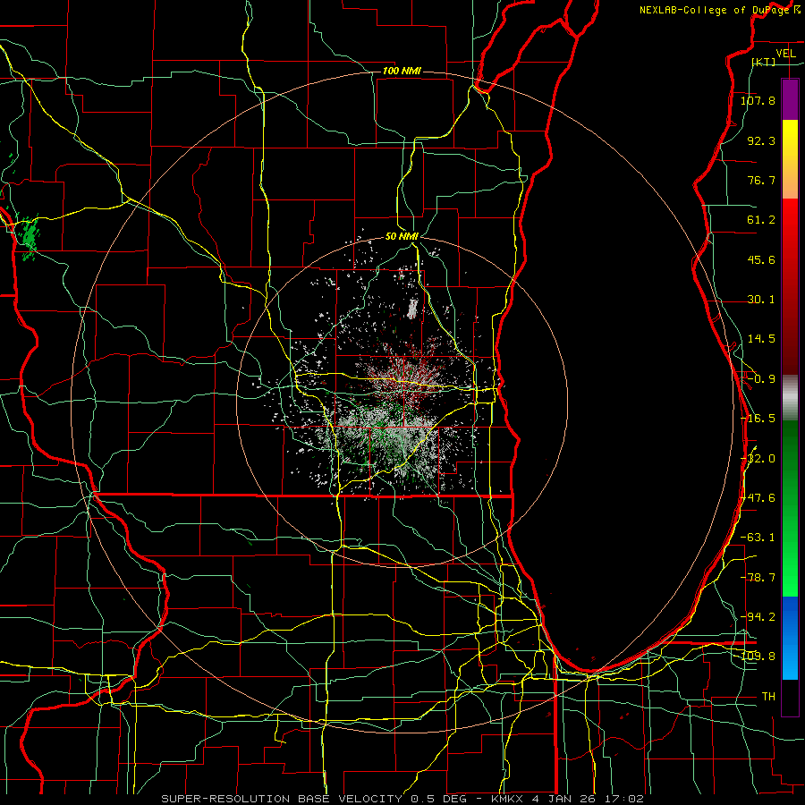Click the 50 NMI range ring label
The image size is (805, 805).
(x=402, y=236)
